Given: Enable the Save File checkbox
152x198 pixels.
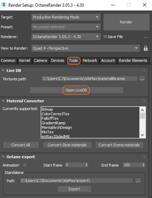Looking at the screenshot, I should (x=105, y=37).
